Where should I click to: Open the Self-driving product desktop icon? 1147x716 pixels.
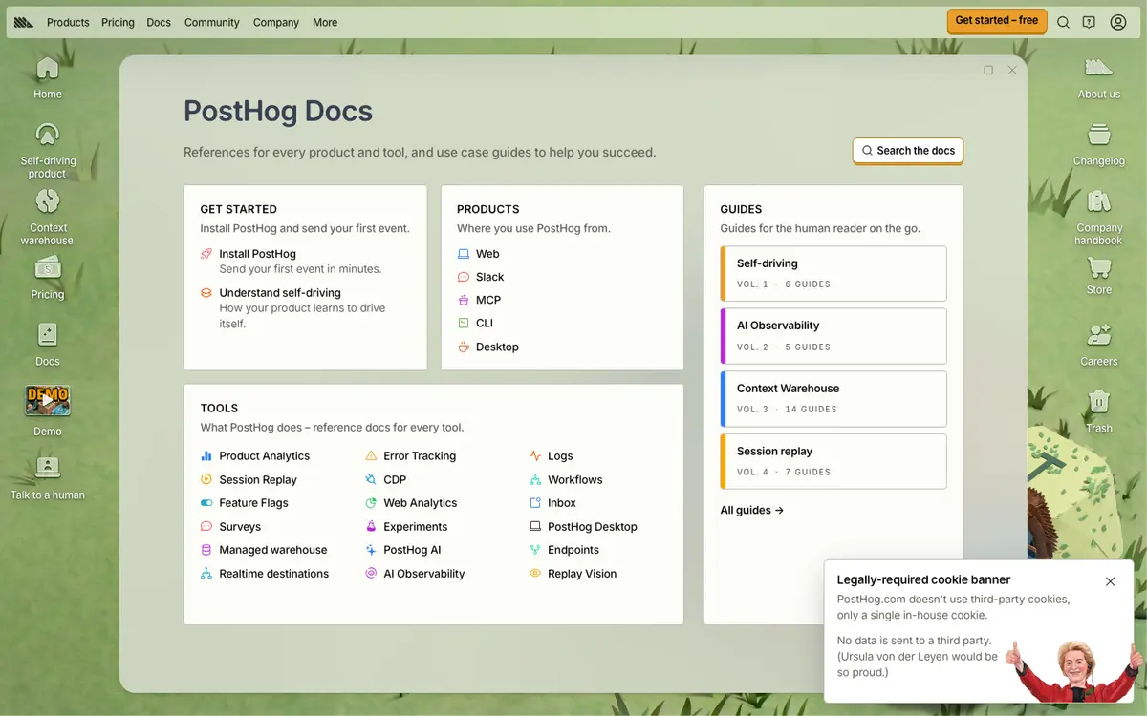click(x=47, y=150)
